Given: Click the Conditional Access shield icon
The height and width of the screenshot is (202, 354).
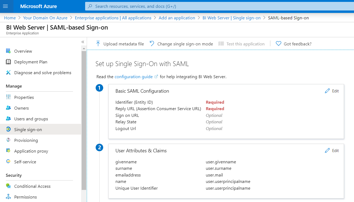Looking at the screenshot, I should coord(8,186).
